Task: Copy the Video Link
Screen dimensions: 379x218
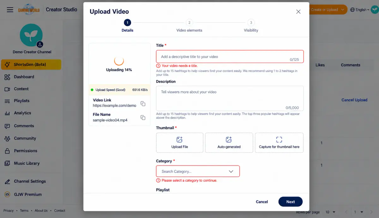Action: click(143, 104)
